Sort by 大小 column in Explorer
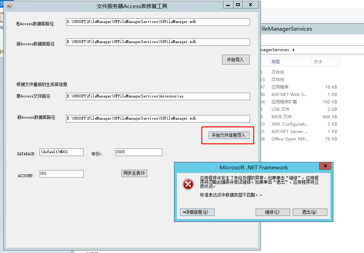Image resolution: width=364 pixels, height=253 pixels. coord(326,61)
